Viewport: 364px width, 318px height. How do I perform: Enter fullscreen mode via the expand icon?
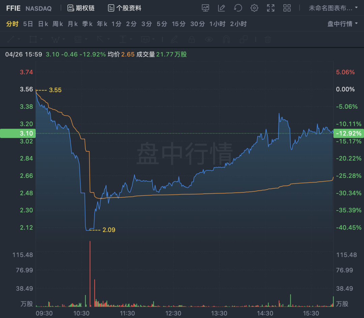pos(270,8)
